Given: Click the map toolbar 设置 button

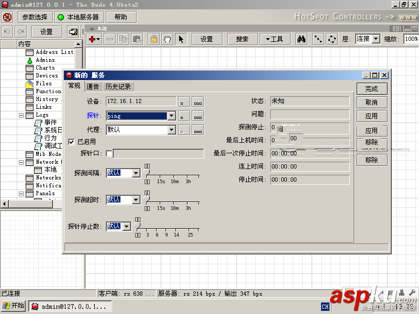Looking at the screenshot, I should [x=207, y=39].
